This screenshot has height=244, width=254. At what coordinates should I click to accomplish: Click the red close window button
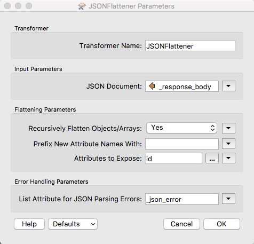point(7,6)
